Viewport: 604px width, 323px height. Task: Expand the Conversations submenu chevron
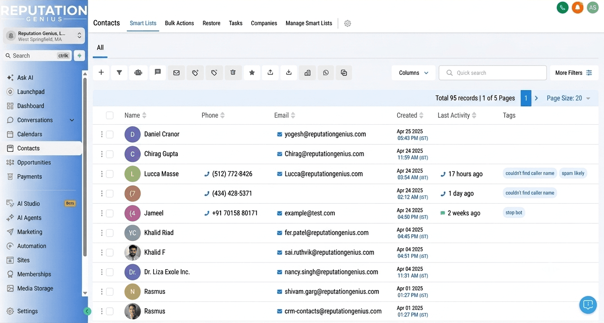(72, 120)
